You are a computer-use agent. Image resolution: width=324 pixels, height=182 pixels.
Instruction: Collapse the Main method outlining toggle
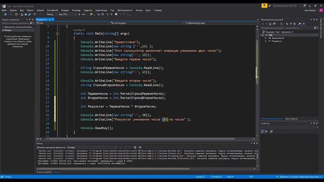click(x=57, y=34)
